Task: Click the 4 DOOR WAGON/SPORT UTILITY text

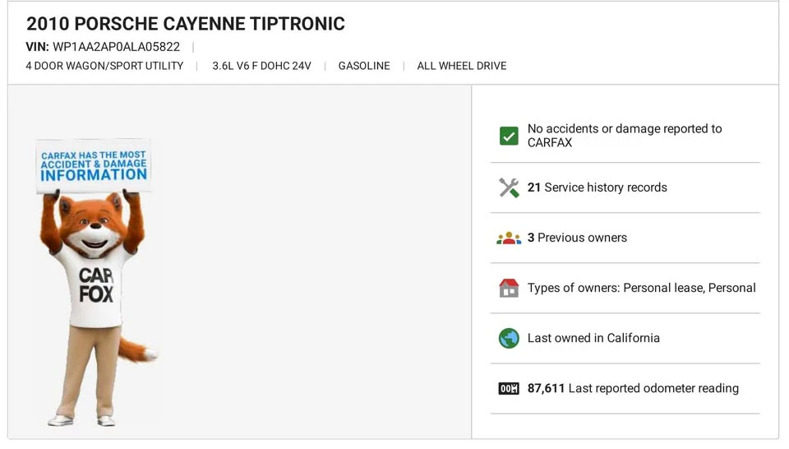Action: pos(104,66)
